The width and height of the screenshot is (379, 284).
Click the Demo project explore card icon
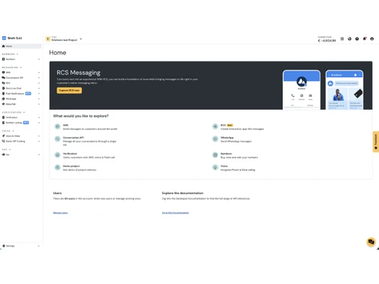coord(58,167)
